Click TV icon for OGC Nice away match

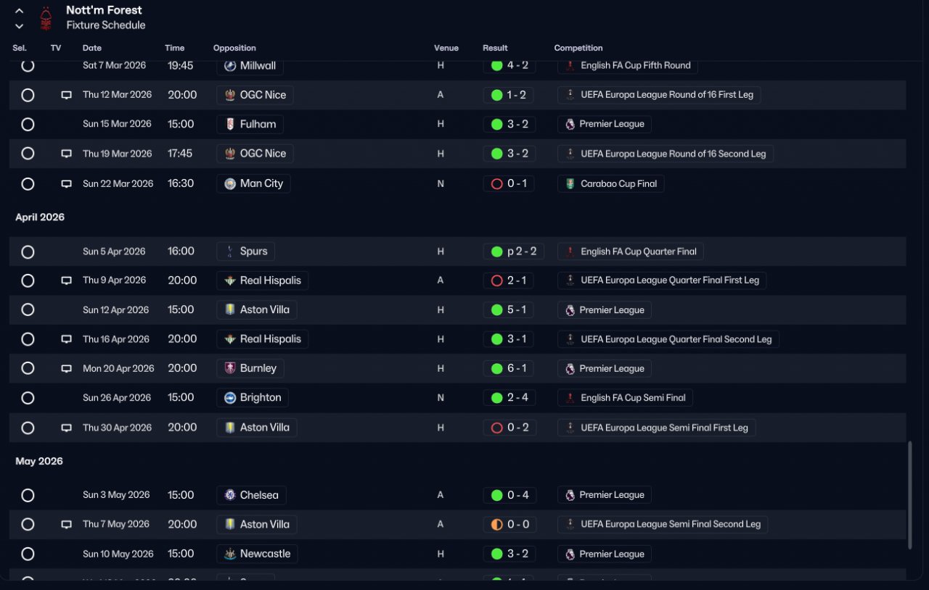coord(66,95)
